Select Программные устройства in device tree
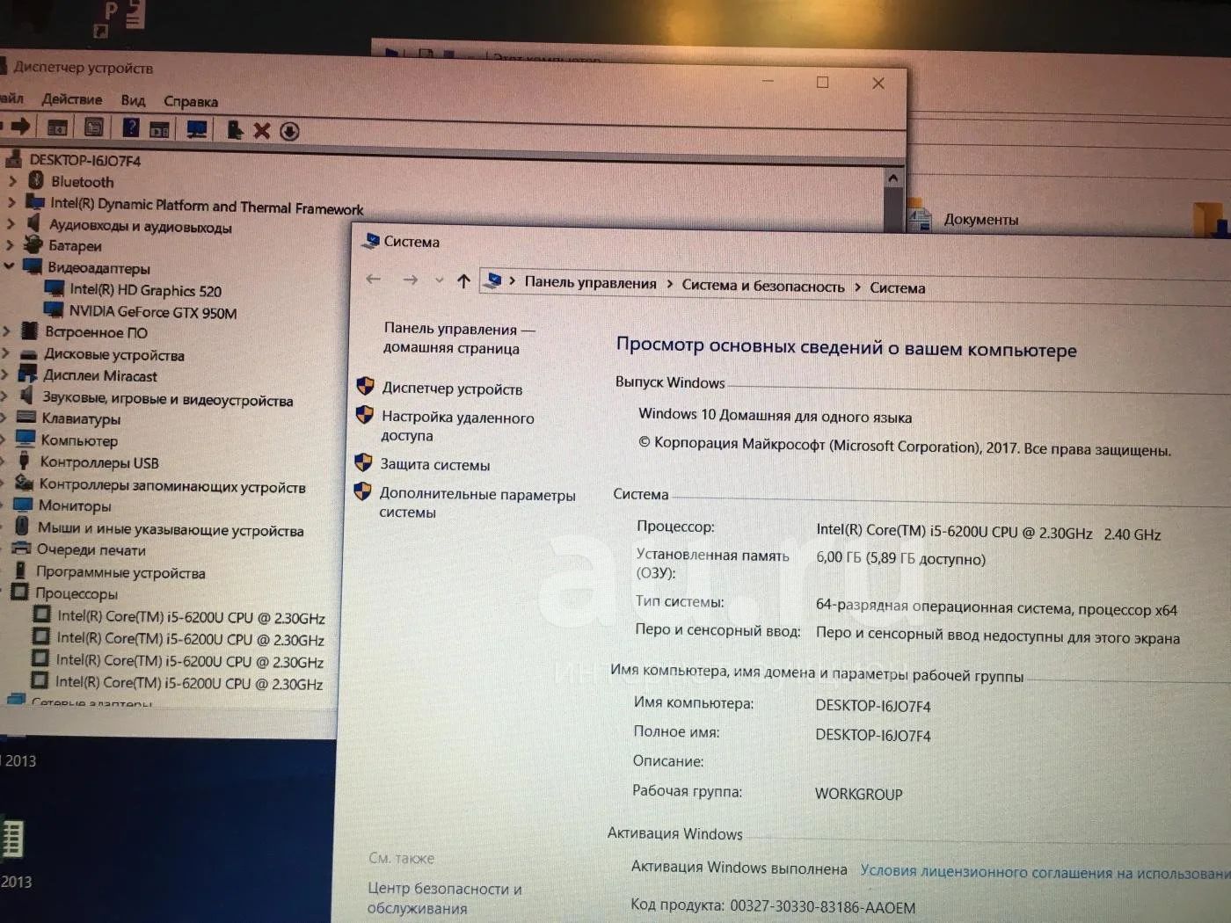Image resolution: width=1231 pixels, height=923 pixels. [x=120, y=572]
